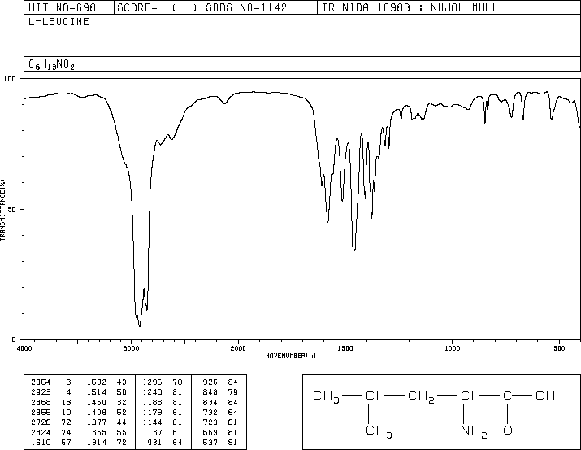The height and width of the screenshot is (450, 581).
Task: Click the compound name L-LEUCINE
Action: coord(59,21)
